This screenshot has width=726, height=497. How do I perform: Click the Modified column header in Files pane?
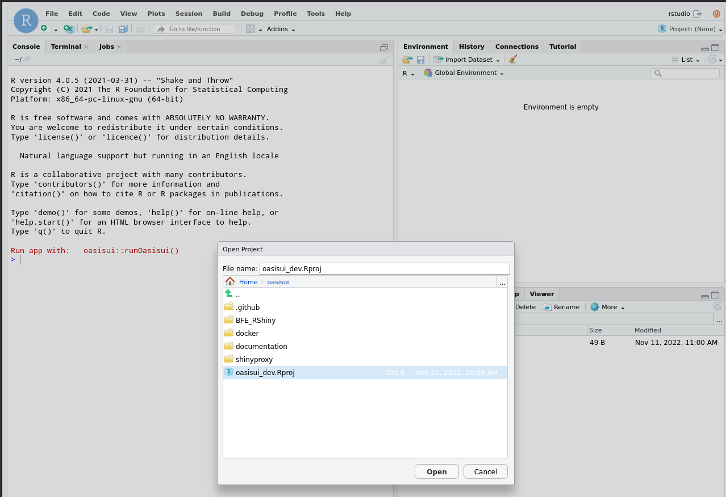678,330
